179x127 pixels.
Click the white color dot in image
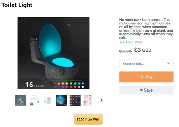pyautogui.click(x=83, y=87)
